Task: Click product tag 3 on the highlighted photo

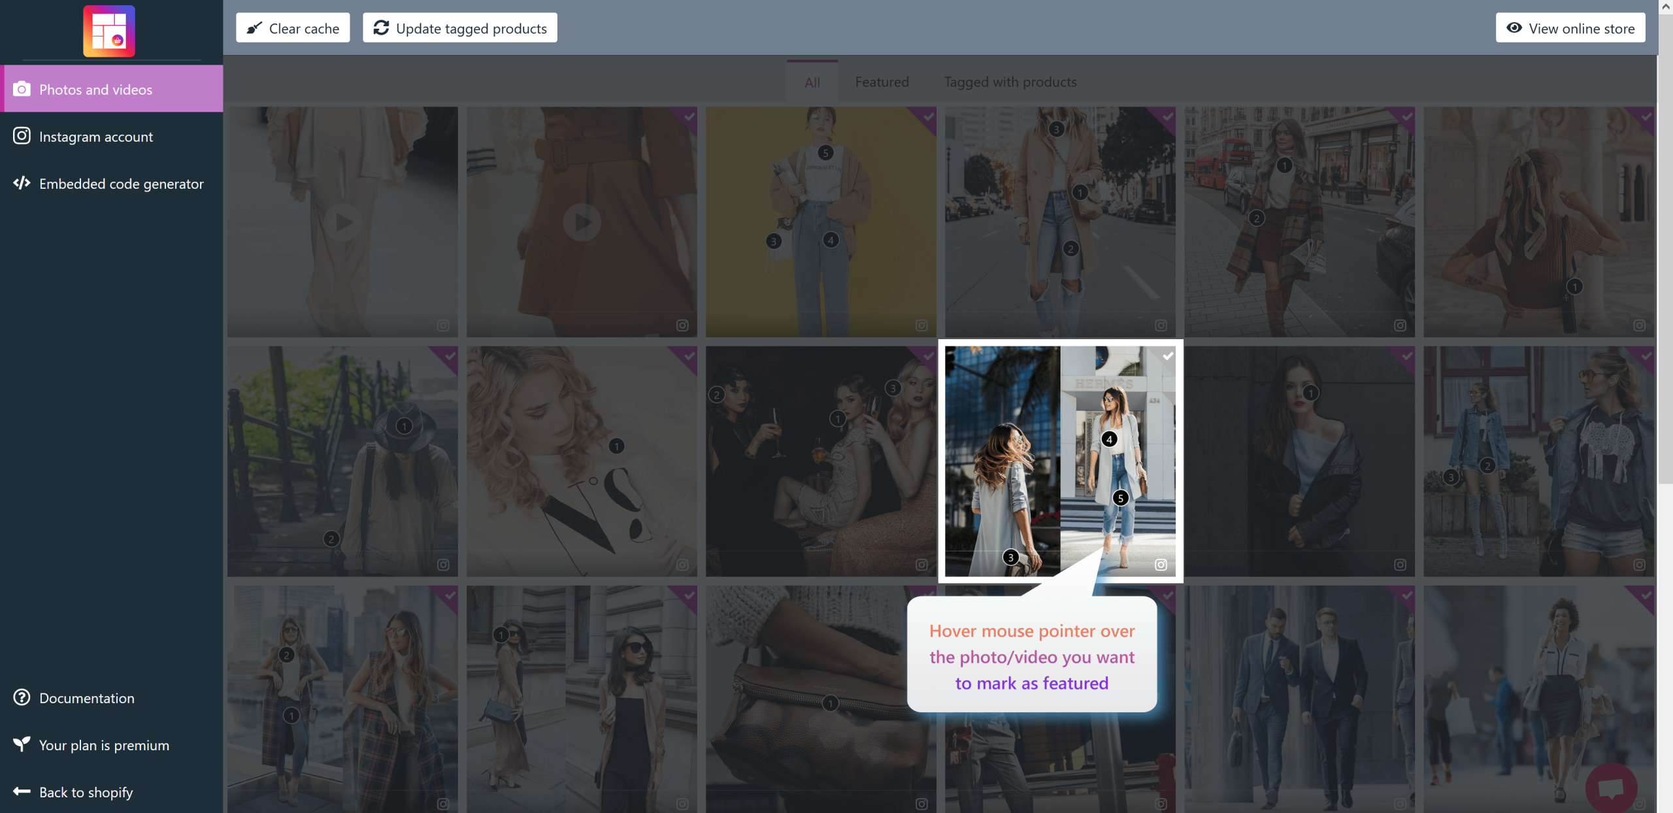Action: (1010, 557)
